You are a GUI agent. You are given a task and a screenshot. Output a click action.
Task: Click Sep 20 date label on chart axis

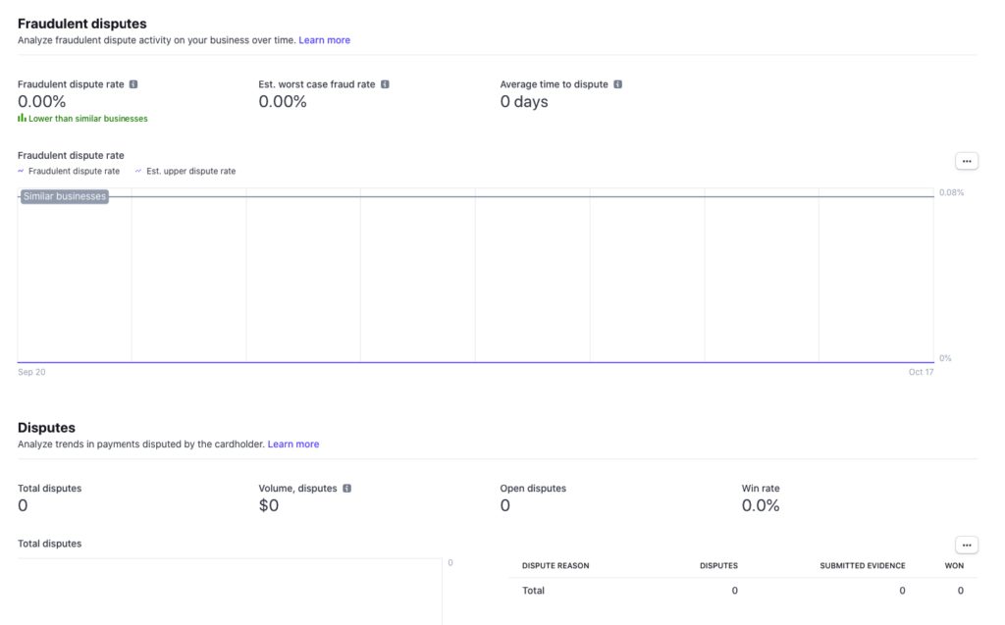31,372
